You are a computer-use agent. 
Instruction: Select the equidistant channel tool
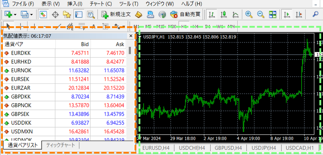(70, 26)
